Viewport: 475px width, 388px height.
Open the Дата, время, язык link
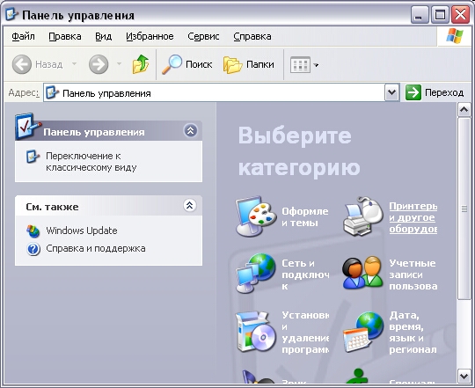[413, 333]
